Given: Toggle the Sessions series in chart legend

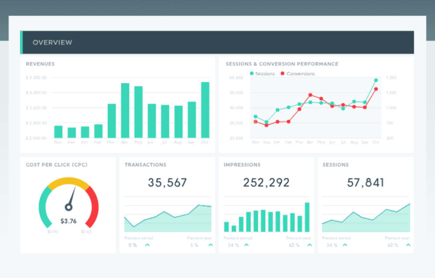Looking at the screenshot, I should (x=262, y=74).
